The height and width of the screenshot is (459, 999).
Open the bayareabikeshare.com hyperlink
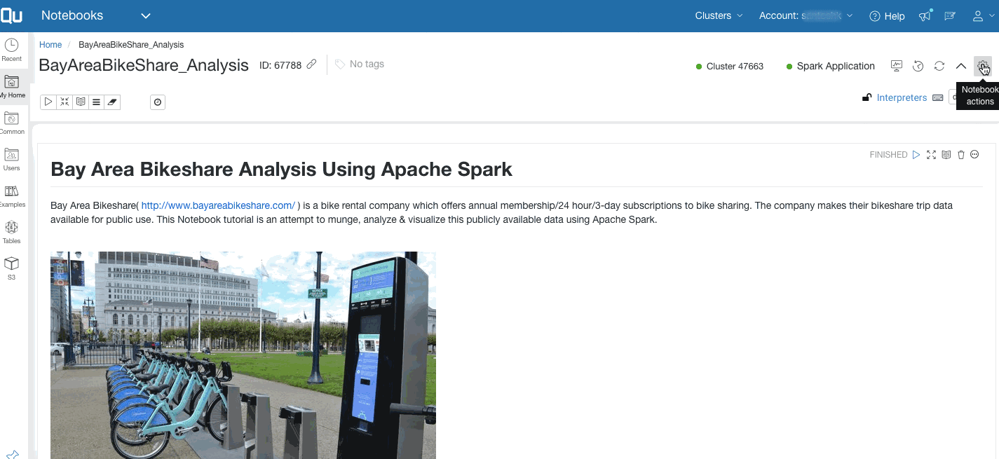click(218, 205)
